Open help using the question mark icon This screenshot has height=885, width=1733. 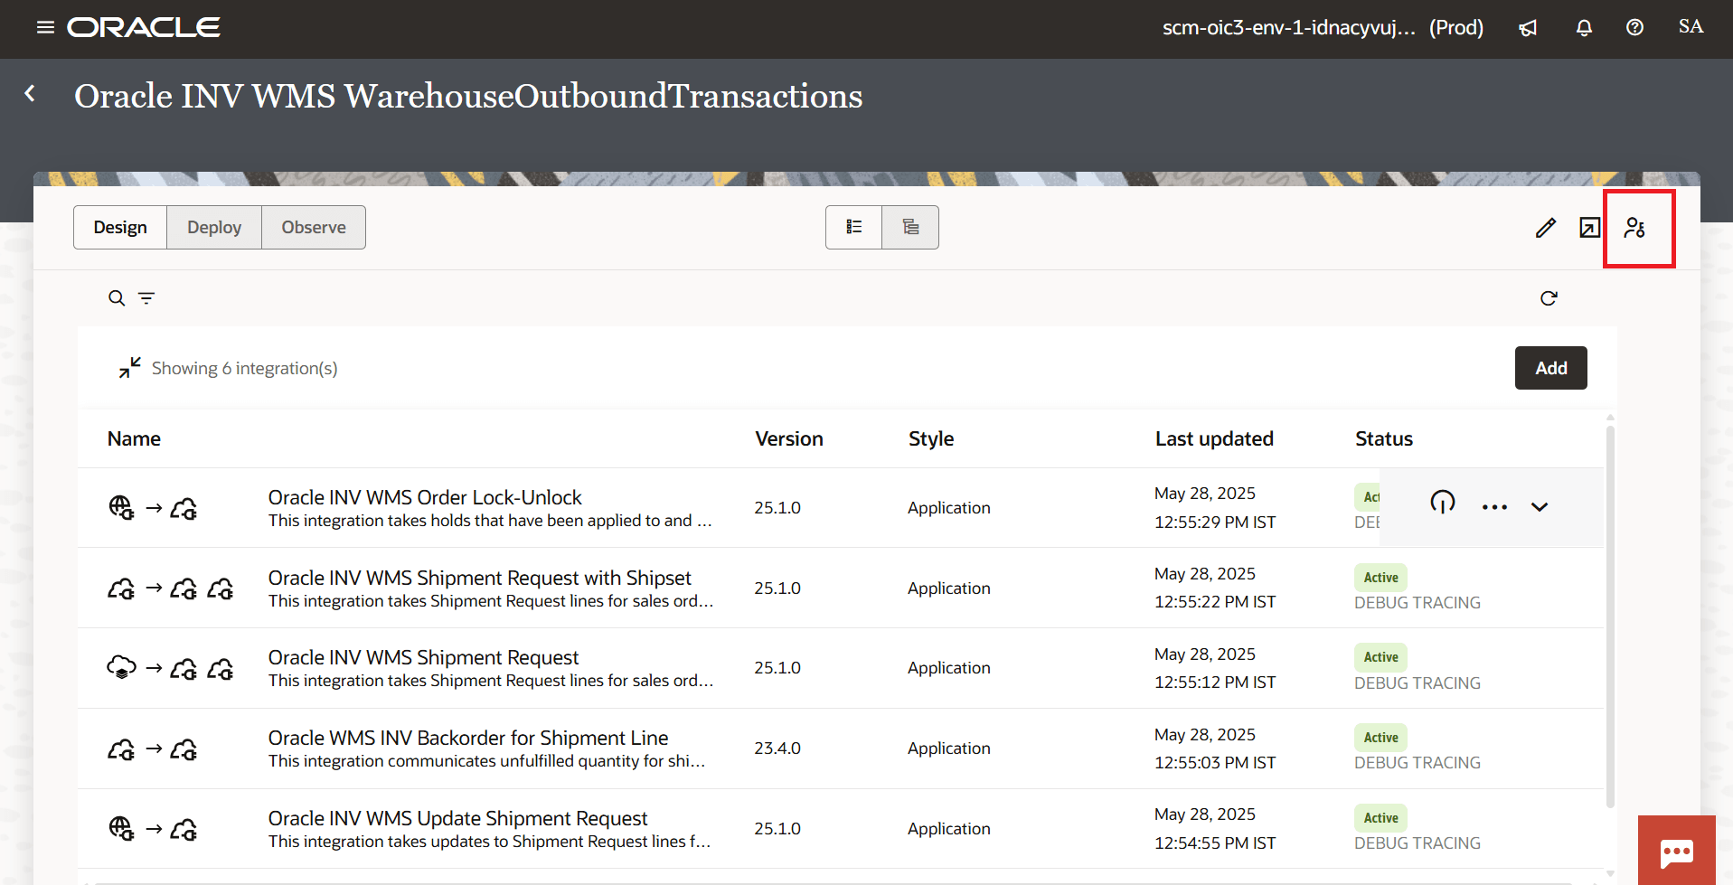pyautogui.click(x=1634, y=27)
